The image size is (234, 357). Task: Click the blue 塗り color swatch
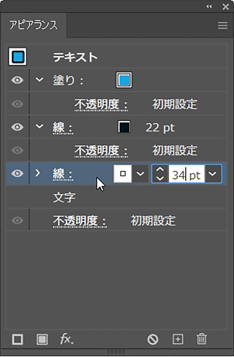[124, 80]
